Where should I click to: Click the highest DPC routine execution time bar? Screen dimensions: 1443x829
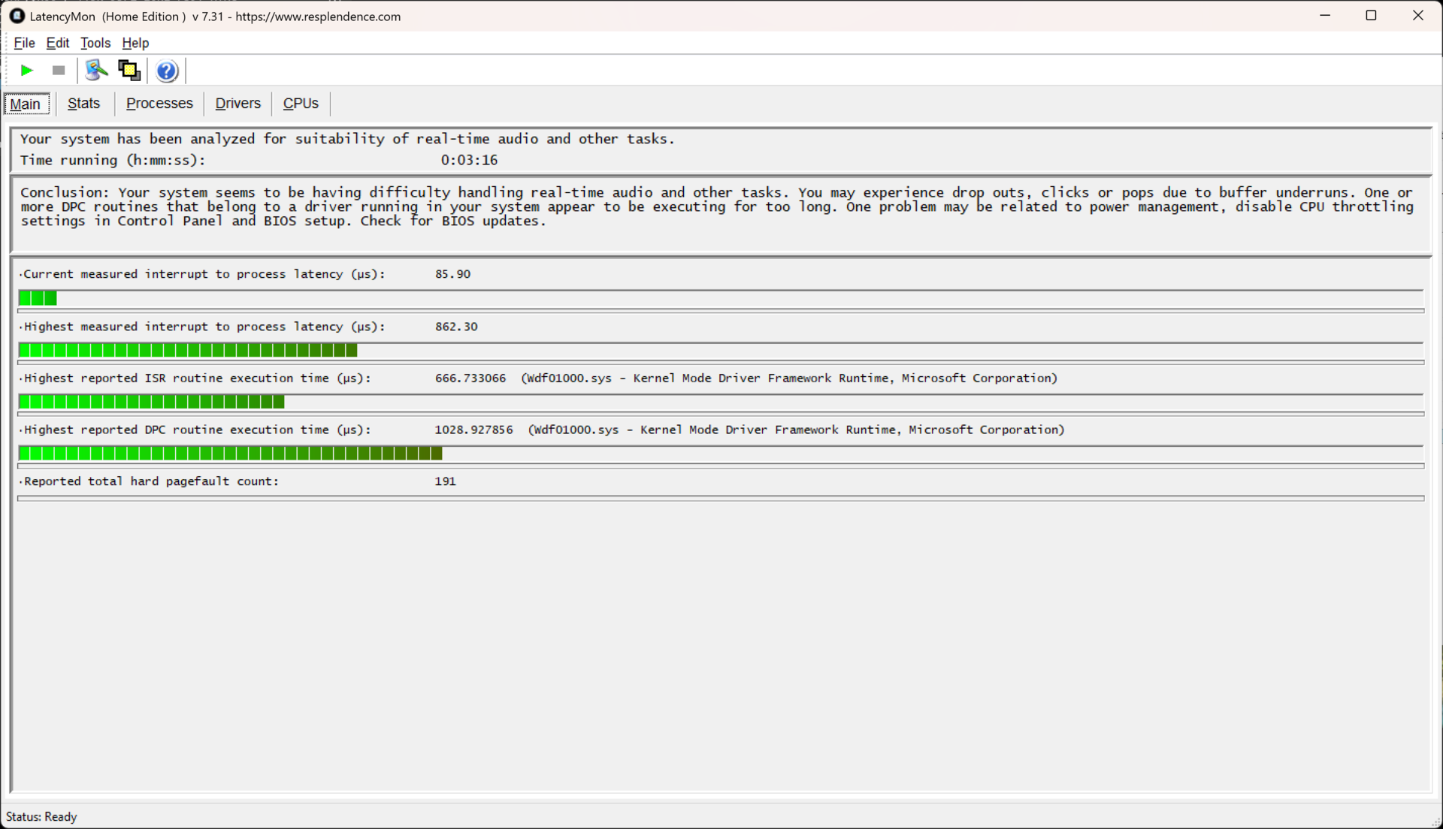(x=230, y=454)
